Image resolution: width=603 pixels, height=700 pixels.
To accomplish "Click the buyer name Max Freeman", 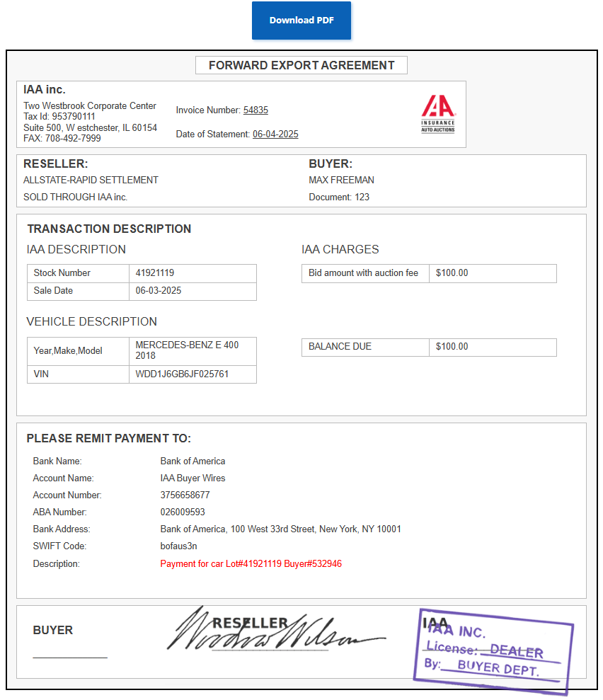I will tap(341, 180).
